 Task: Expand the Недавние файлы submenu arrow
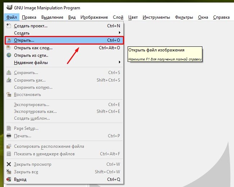coord(119,62)
